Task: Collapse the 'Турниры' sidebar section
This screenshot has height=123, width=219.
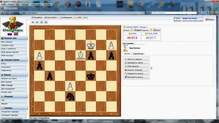Action: pos(14,108)
